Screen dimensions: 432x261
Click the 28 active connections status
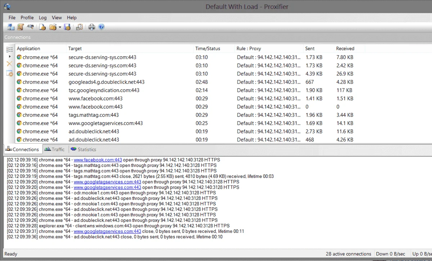348,254
